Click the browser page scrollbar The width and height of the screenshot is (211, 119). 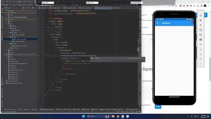tap(210, 69)
